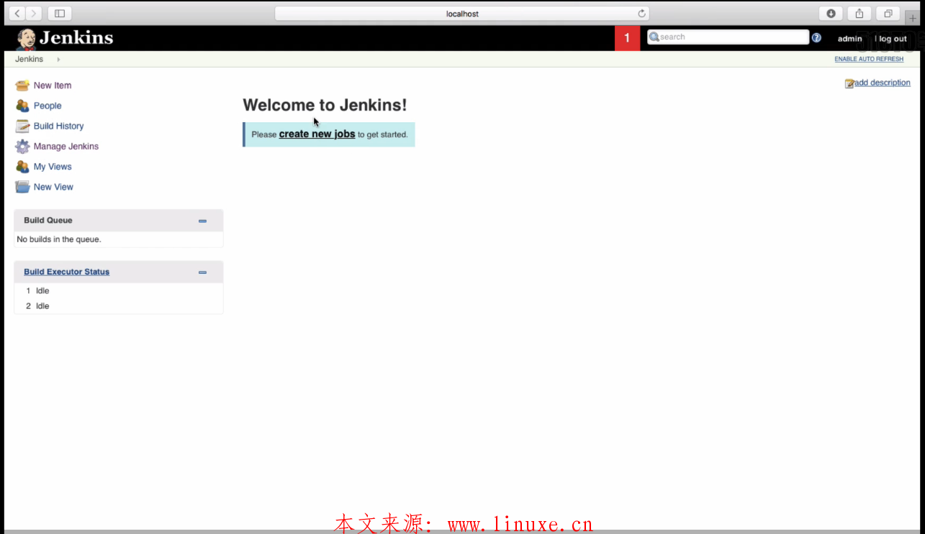Click the Build Executor Status heading link
925x534 pixels.
coord(66,272)
